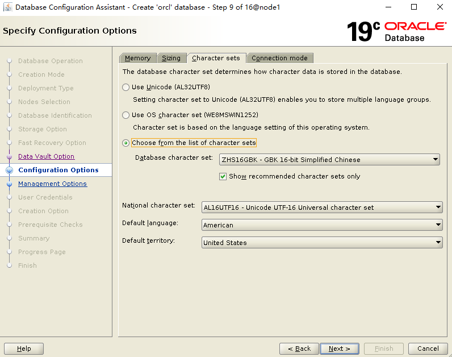Open the Connection mode tab
The height and width of the screenshot is (357, 452).
(279, 58)
